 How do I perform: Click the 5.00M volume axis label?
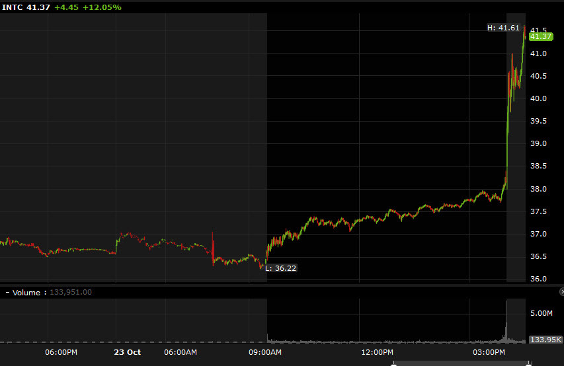tap(542, 313)
